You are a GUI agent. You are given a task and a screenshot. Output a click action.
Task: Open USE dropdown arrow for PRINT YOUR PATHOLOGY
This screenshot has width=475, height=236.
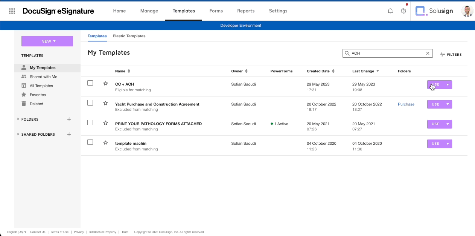[x=448, y=124]
